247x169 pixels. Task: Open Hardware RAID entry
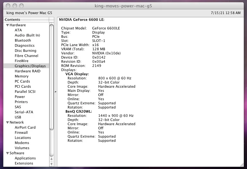coord(28,71)
